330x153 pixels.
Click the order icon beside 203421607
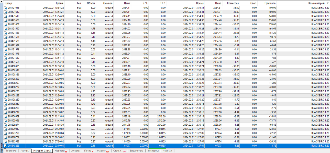point(5,24)
